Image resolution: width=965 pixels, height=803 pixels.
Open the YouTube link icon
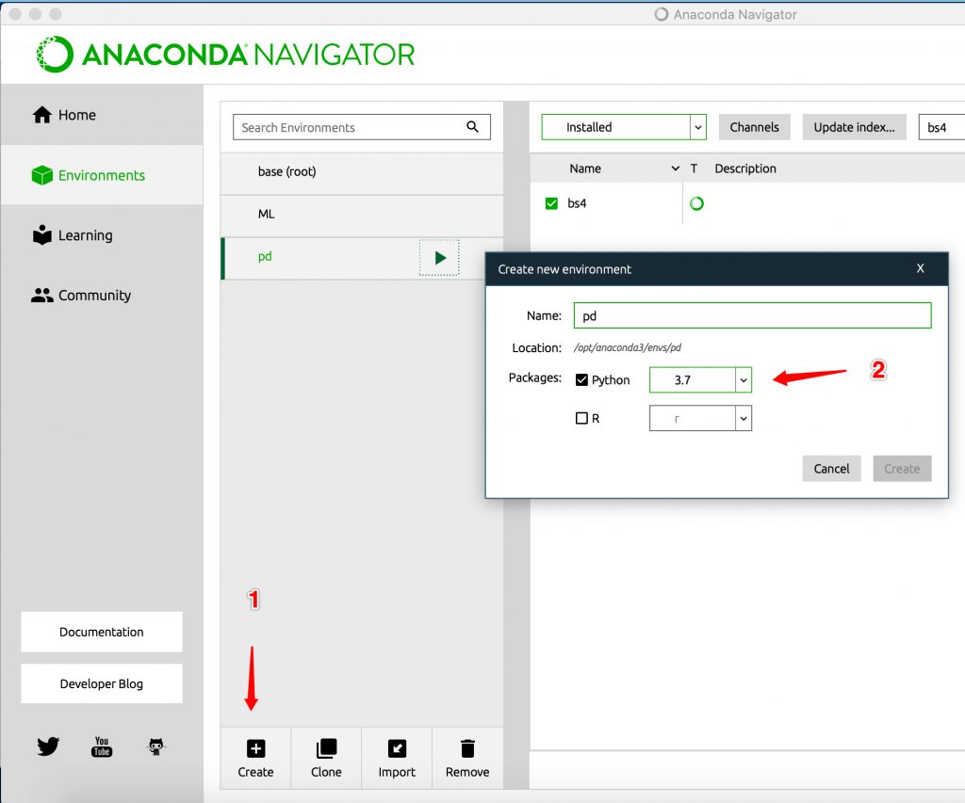pyautogui.click(x=102, y=747)
